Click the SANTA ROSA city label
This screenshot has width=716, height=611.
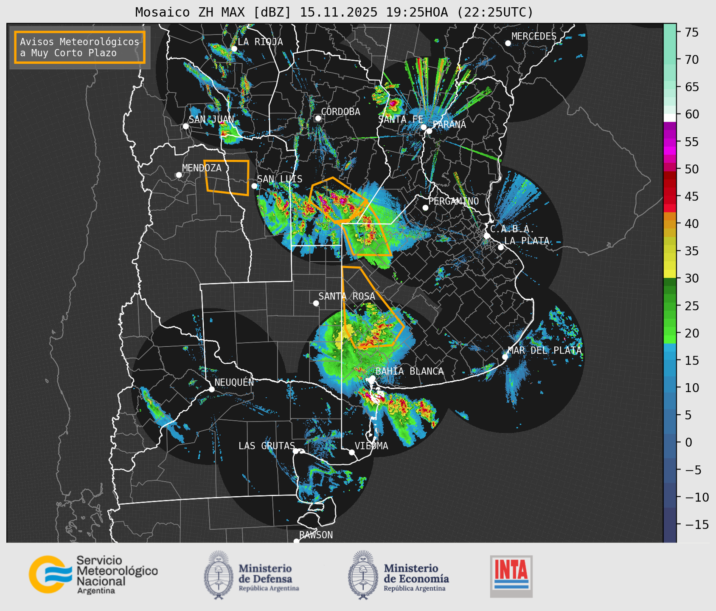click(347, 296)
